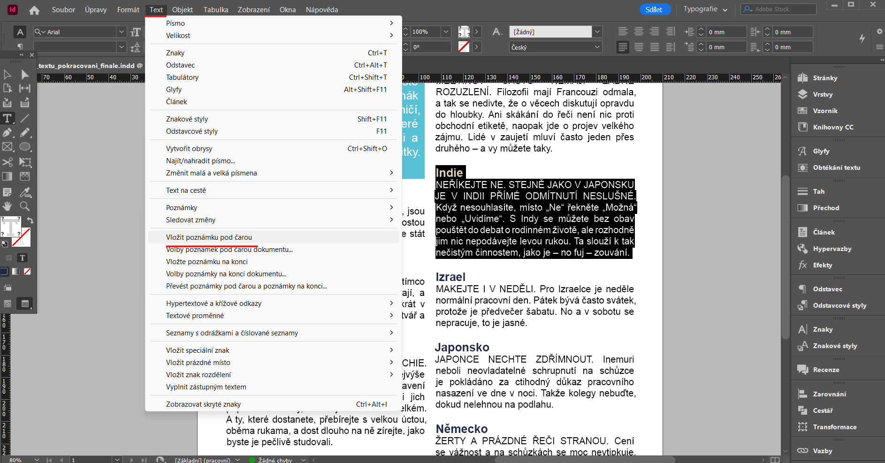The width and height of the screenshot is (885, 463).
Task: Select the Scissors tool
Action: [8, 162]
